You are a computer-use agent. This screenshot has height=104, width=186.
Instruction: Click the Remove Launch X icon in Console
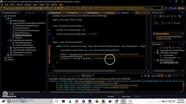click(145, 76)
